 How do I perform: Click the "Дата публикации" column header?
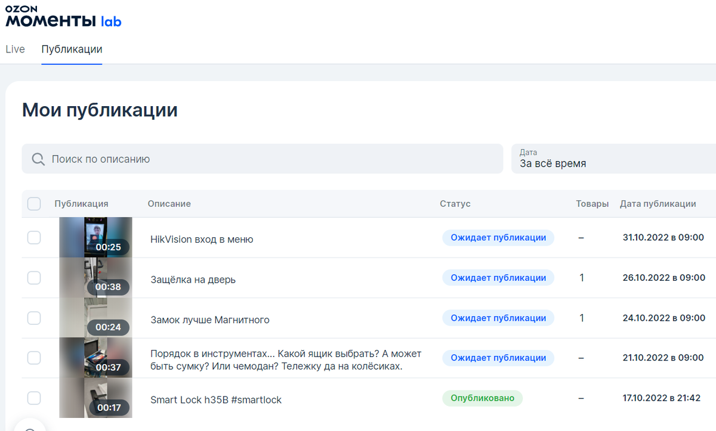[x=657, y=203]
